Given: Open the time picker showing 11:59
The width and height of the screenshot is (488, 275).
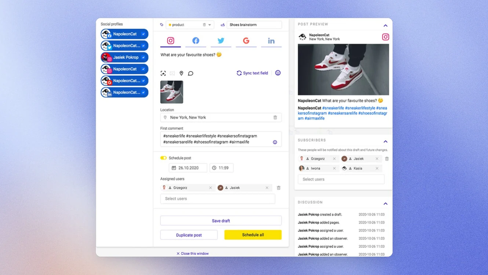Looking at the screenshot, I should click(222, 168).
